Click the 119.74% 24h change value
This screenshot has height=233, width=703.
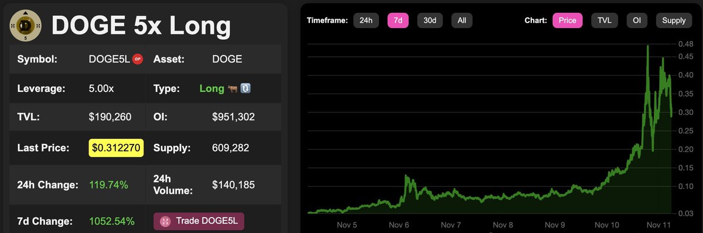click(108, 185)
